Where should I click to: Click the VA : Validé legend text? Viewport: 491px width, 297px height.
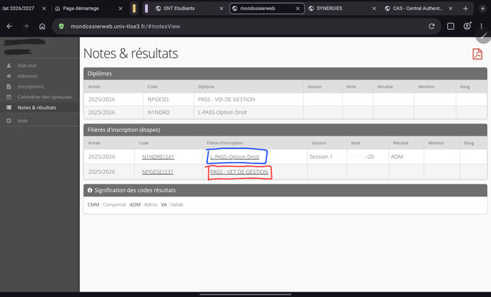(172, 205)
